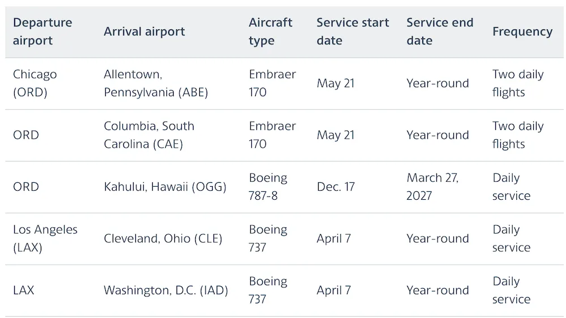Select Kahului, Hawaii (OGG) cell
The width and height of the screenshot is (566, 318).
point(165,187)
